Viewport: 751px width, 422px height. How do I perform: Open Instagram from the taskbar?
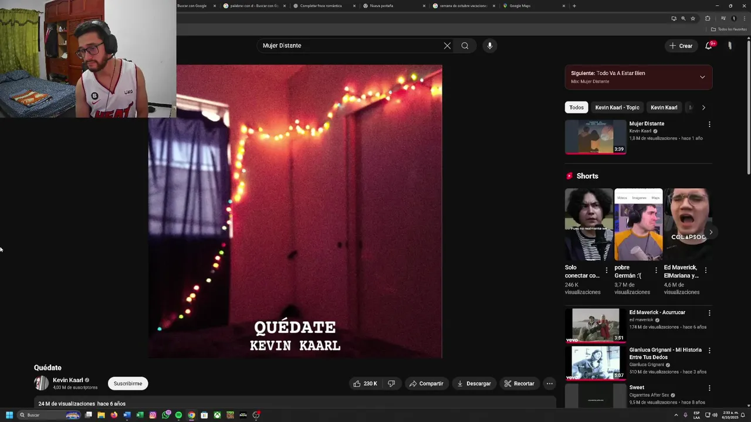153,415
